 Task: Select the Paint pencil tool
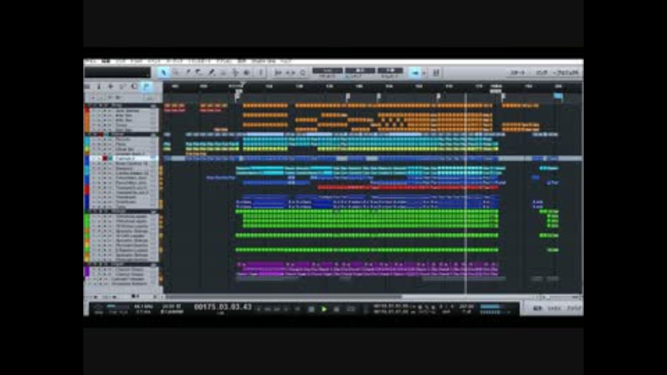point(211,73)
